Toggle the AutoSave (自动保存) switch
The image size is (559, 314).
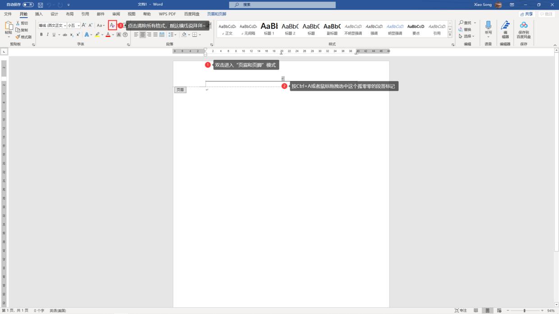28,4
